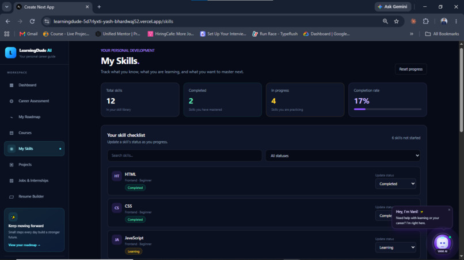Screen dimensions: 464x260
Task: Reload the page with refresh icon
Action: pos(32,21)
